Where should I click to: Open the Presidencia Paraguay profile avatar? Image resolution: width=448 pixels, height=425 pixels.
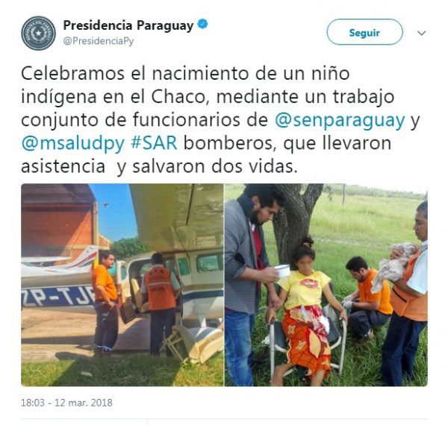tap(38, 34)
